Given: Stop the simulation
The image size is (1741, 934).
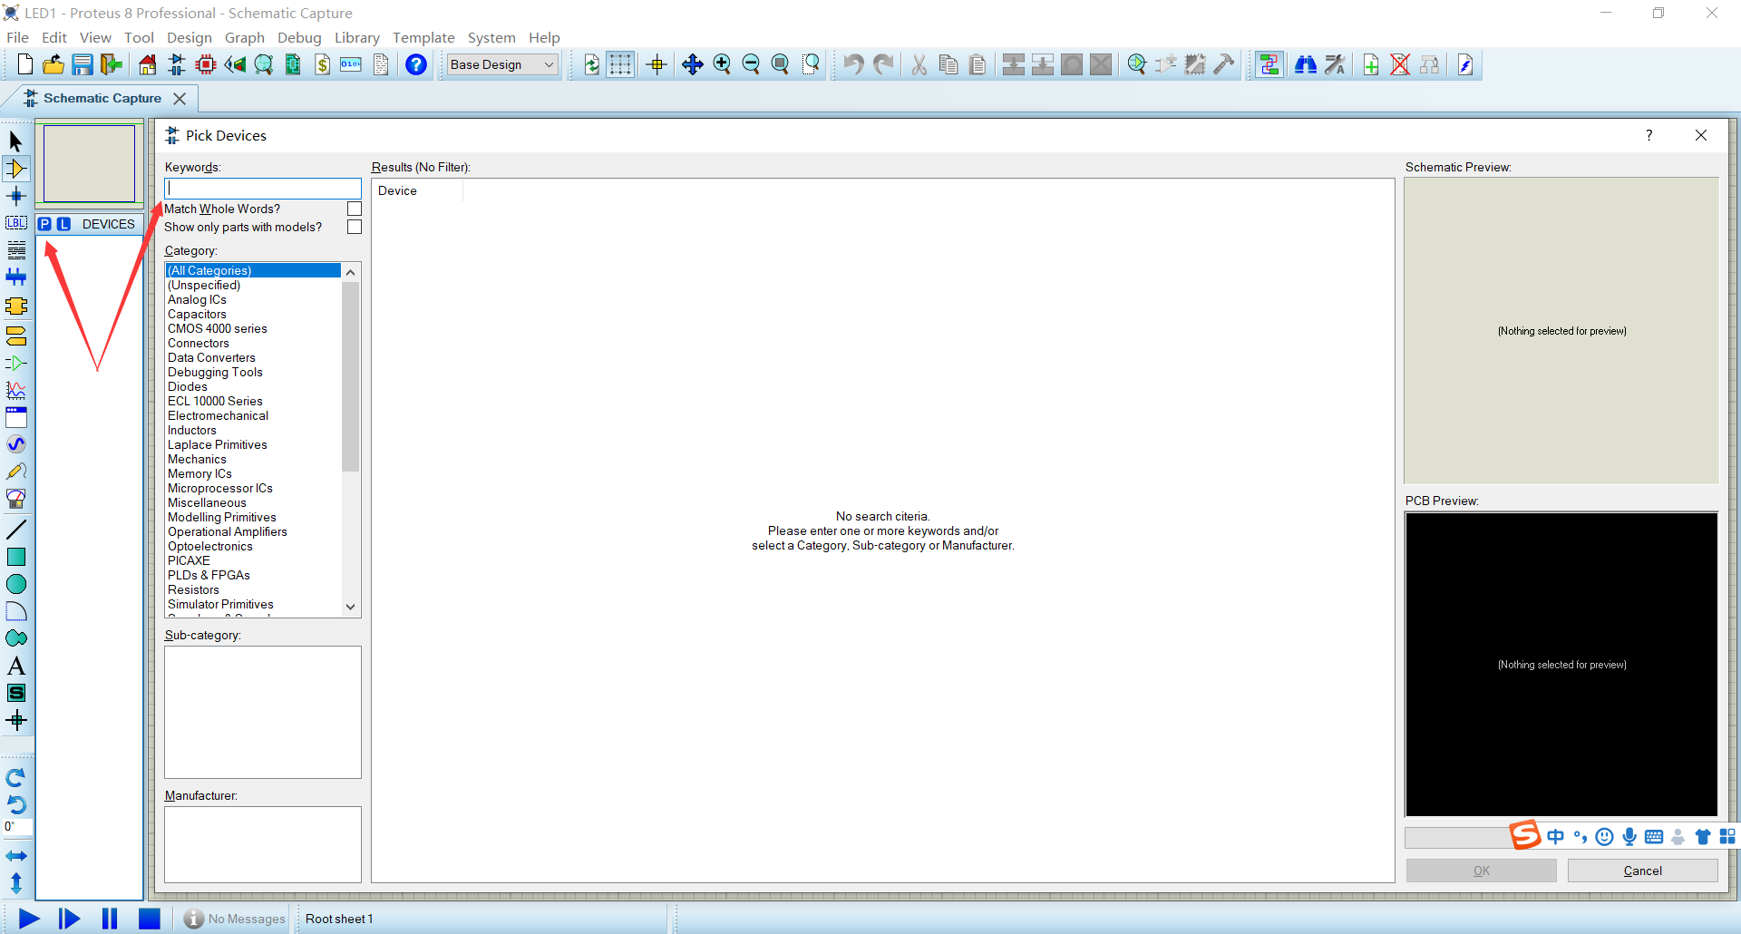Looking at the screenshot, I should (150, 919).
